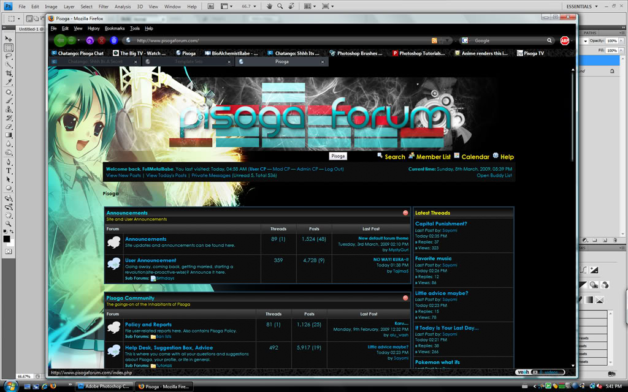The height and width of the screenshot is (392, 628).
Task: Collapse the Announcements forum category
Action: [x=405, y=213]
